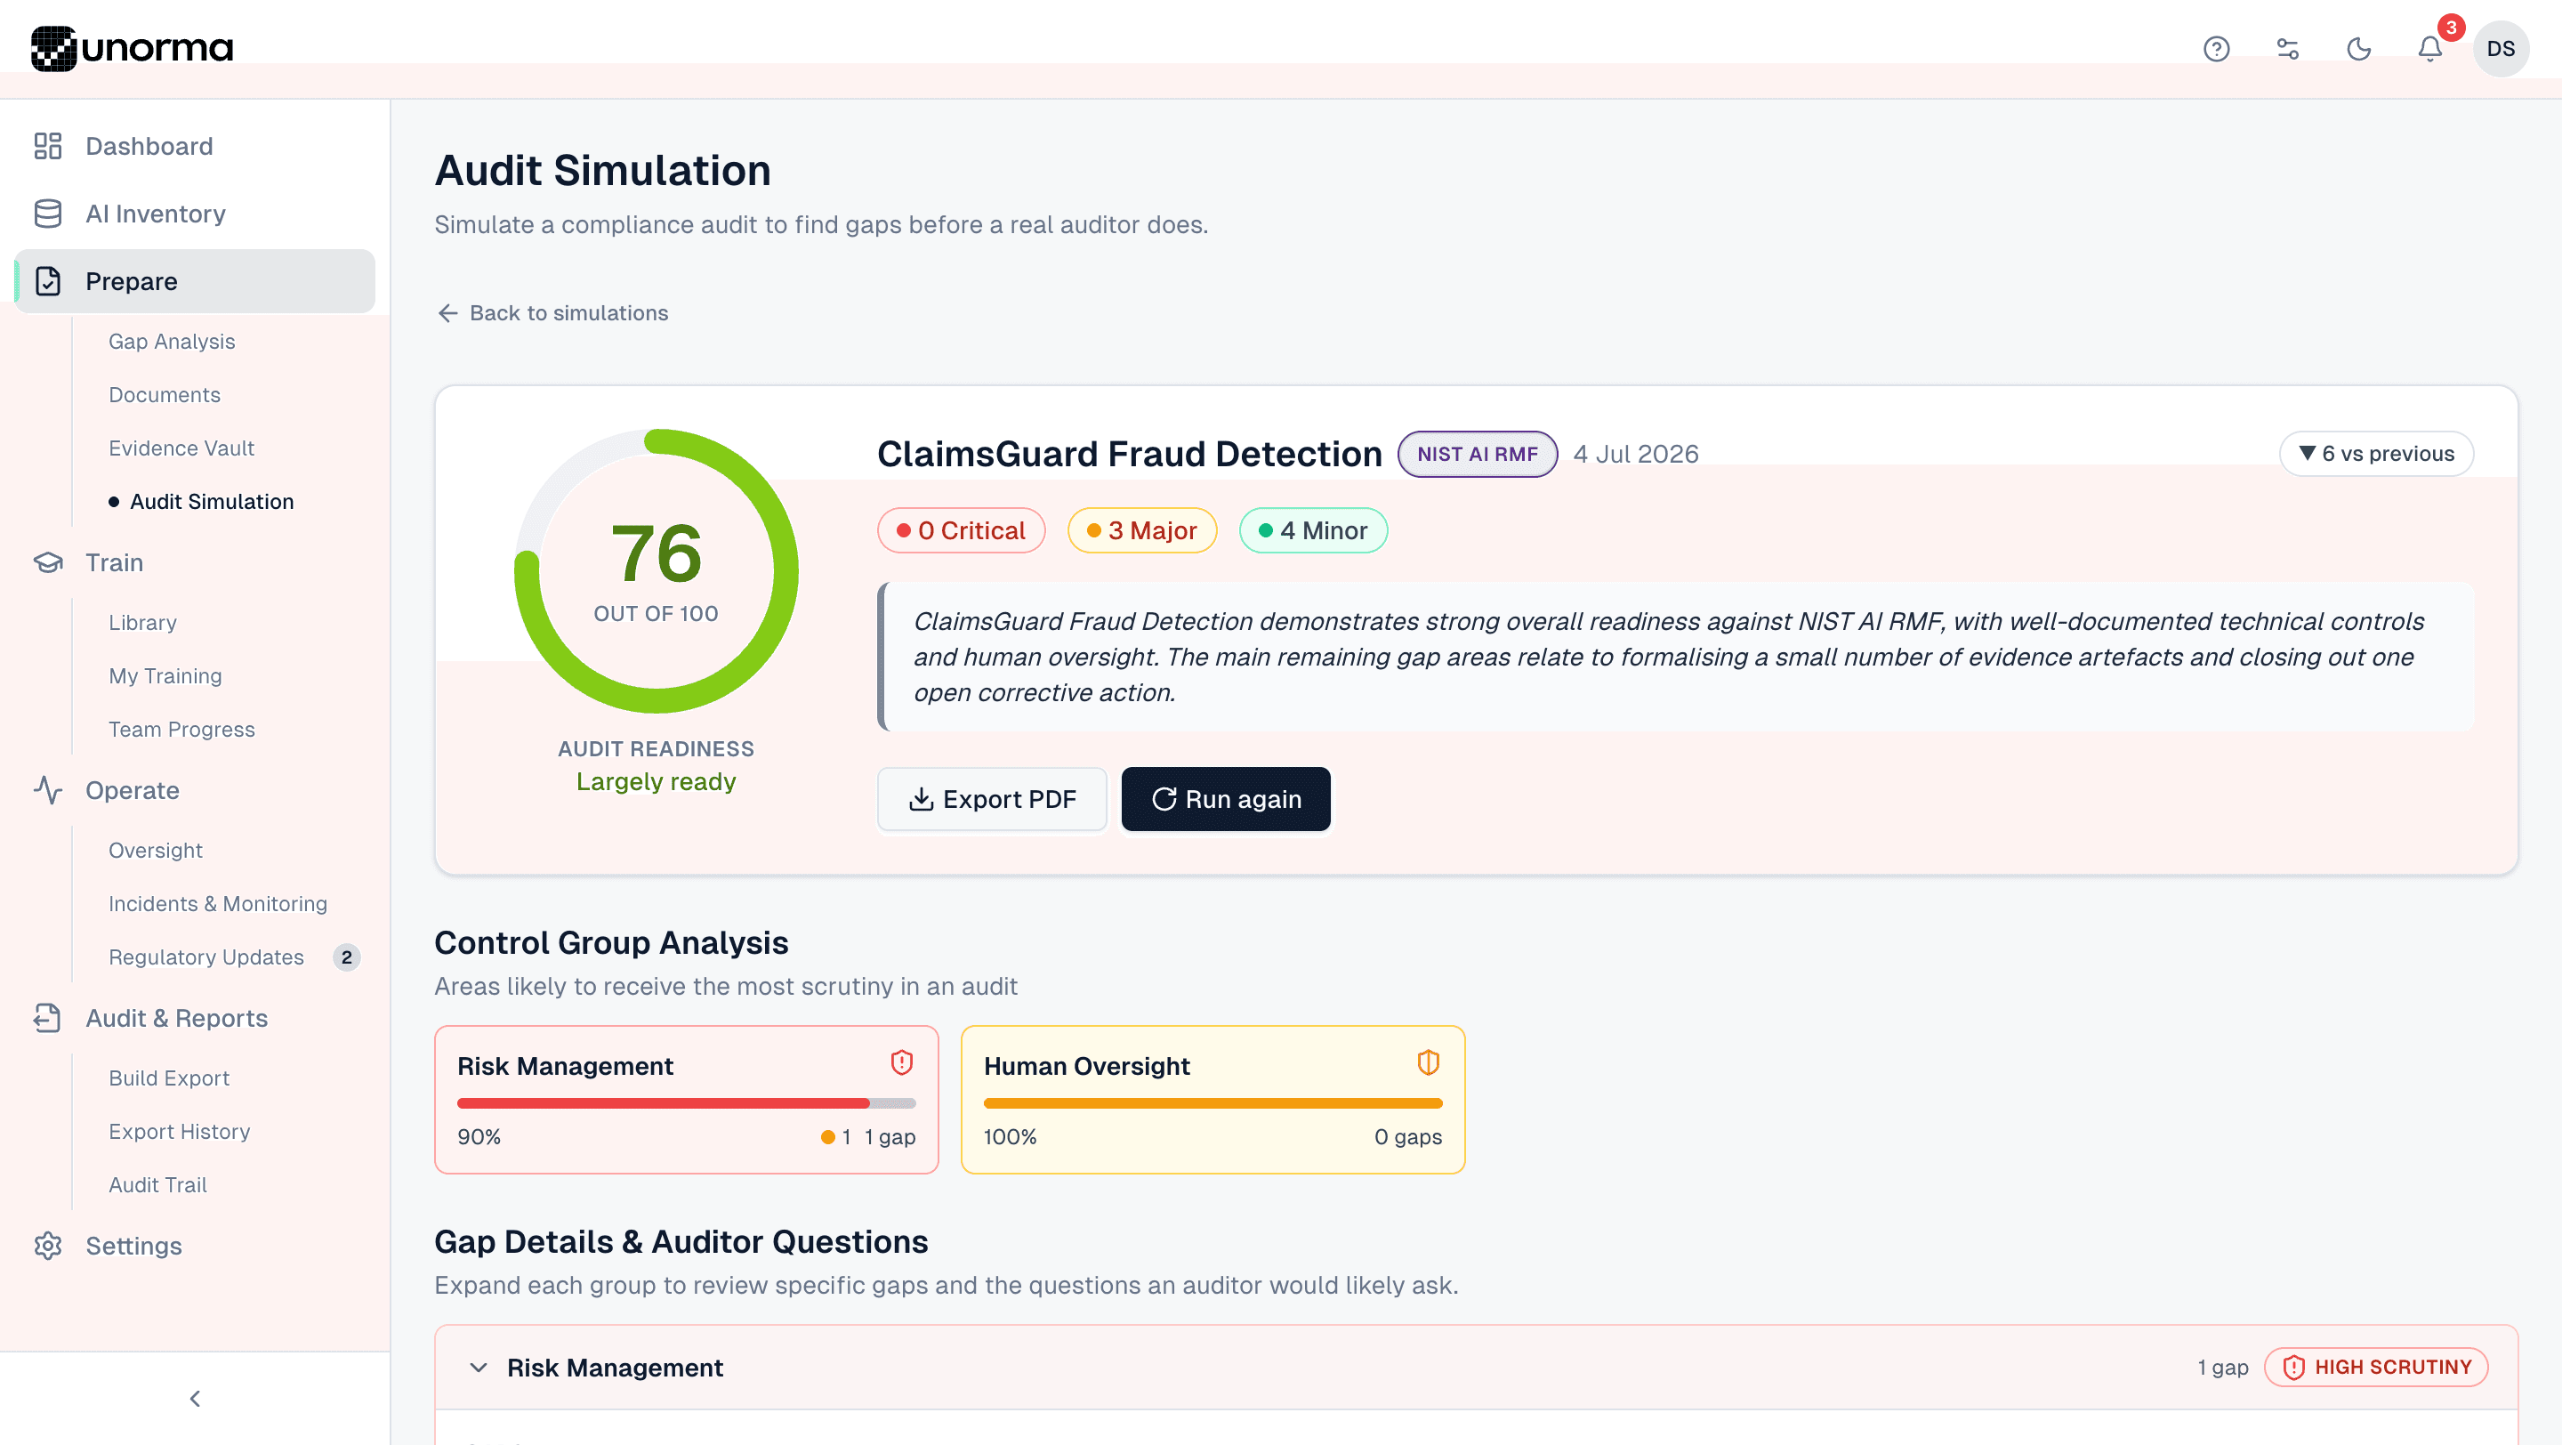Open Audit Trail
This screenshot has width=2562, height=1445.
158,1185
